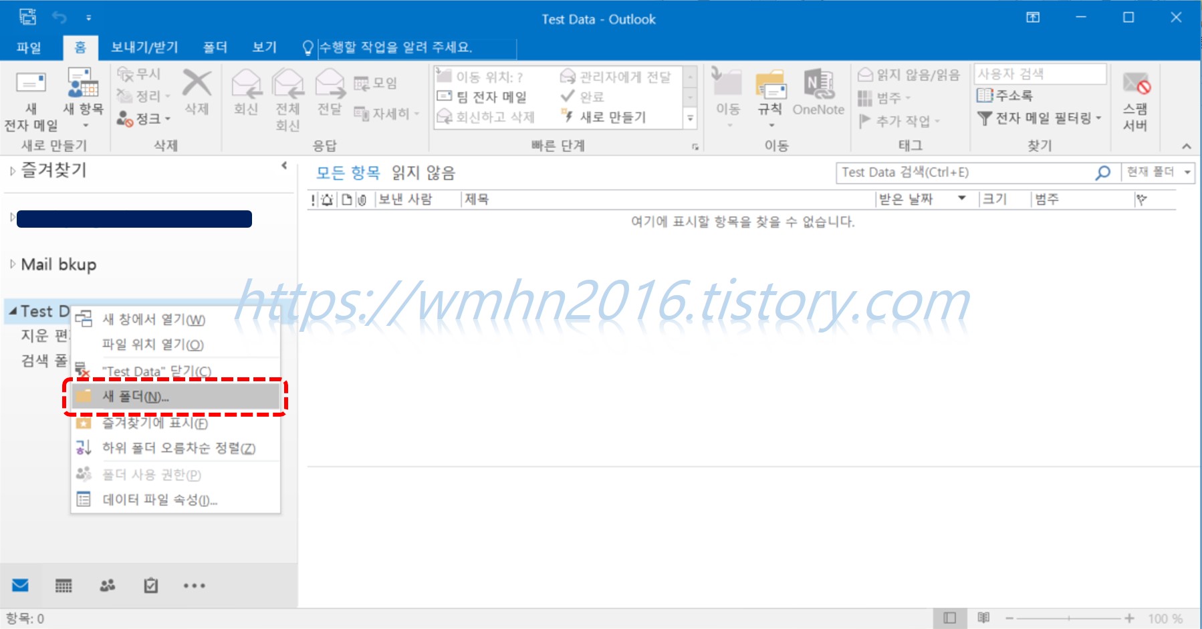Expand the Favorites (즐겨찾기) section

pyautogui.click(x=12, y=171)
